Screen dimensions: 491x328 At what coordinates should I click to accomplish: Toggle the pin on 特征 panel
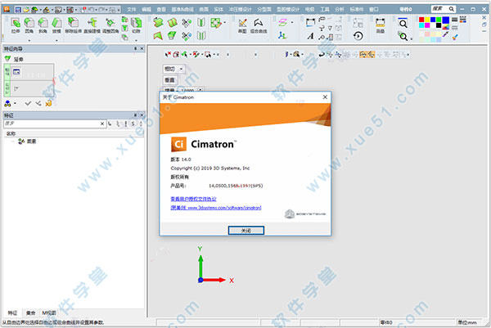136,115
